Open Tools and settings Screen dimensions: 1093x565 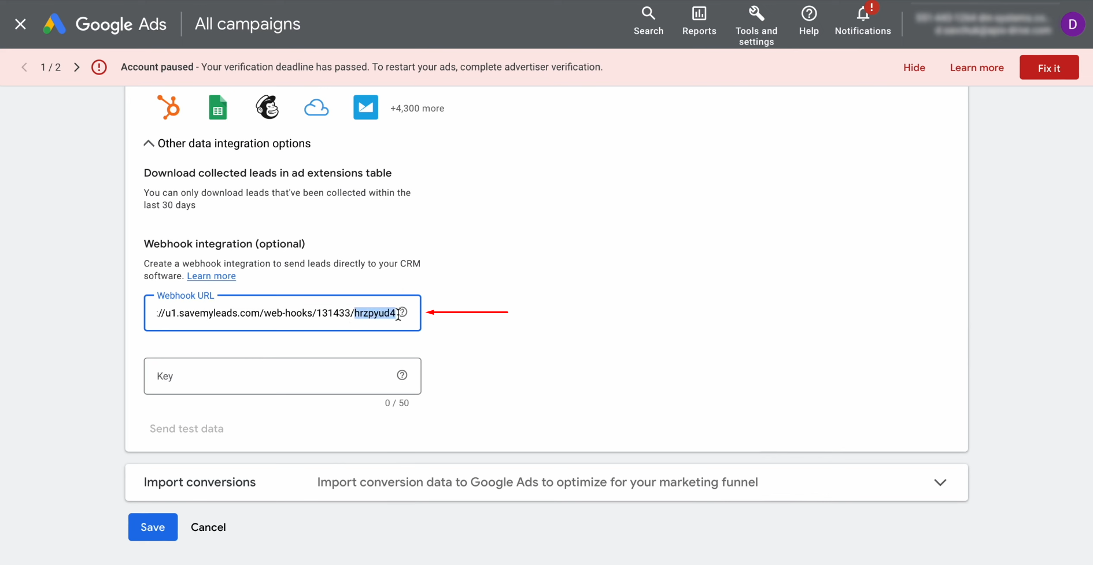pos(756,26)
